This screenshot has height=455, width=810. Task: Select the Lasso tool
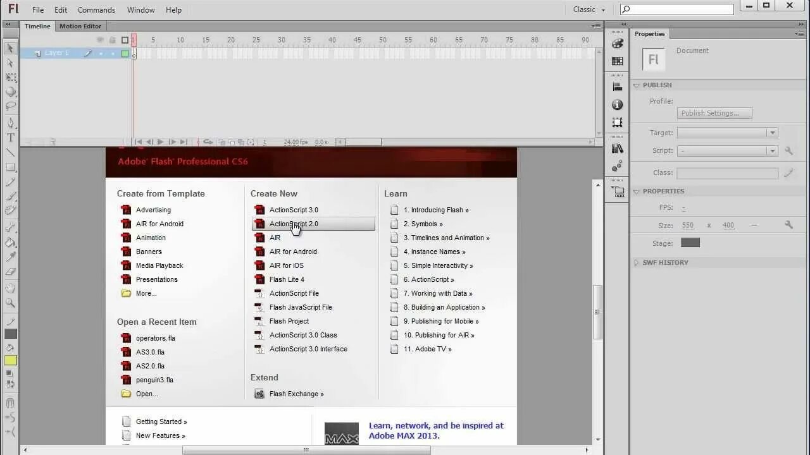pos(10,107)
